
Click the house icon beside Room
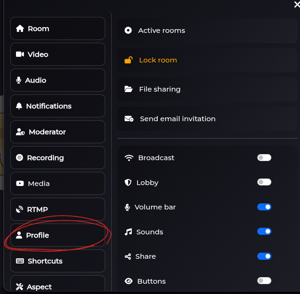point(20,29)
